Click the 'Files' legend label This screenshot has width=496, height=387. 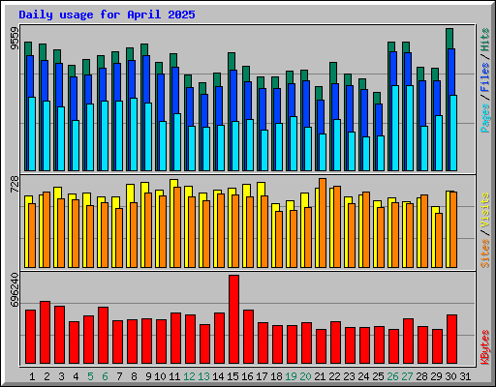coord(485,77)
